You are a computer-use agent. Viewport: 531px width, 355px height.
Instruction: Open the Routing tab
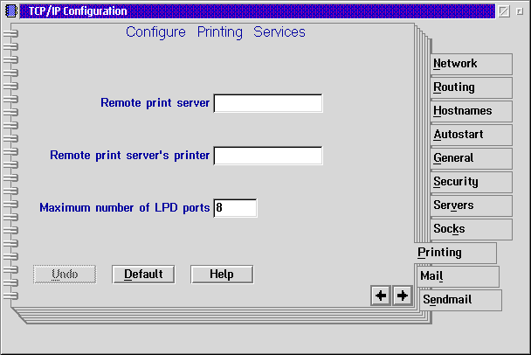coord(472,87)
